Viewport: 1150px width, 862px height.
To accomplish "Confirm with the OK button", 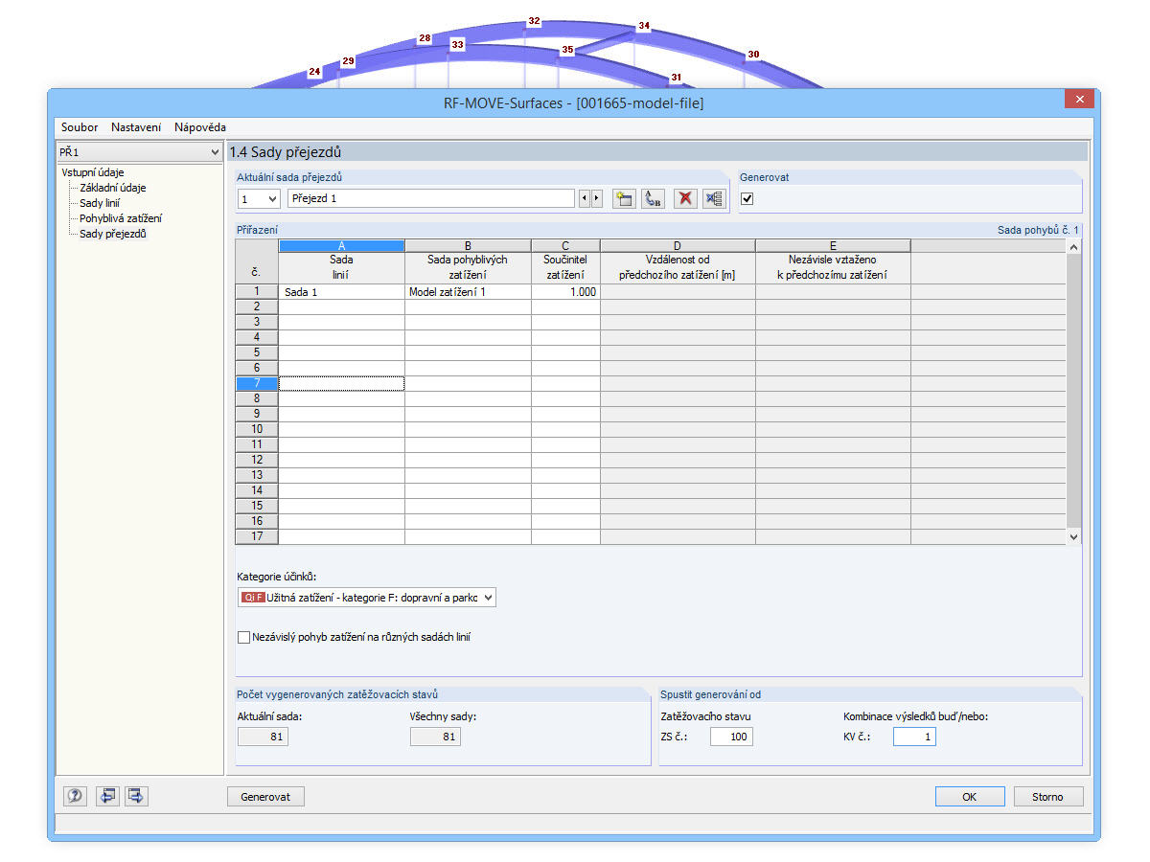I will (970, 797).
